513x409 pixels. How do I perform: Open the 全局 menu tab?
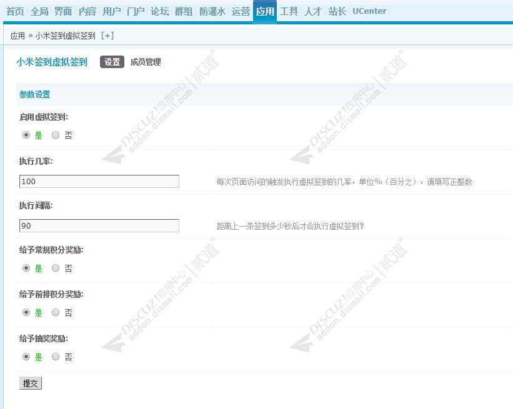click(x=39, y=11)
